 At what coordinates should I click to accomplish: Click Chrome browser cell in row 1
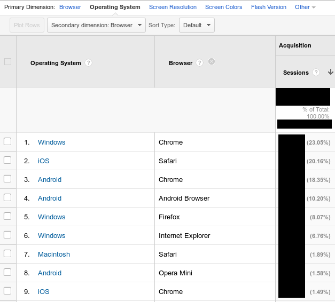(x=170, y=142)
